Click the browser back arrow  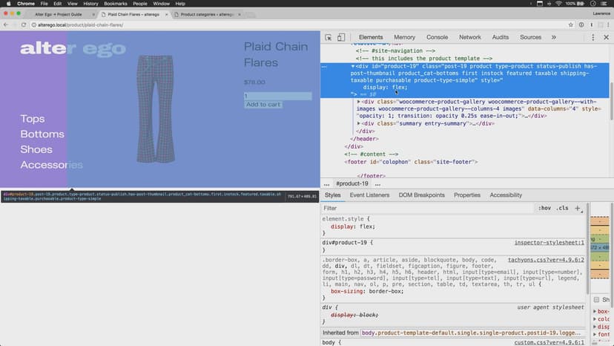point(7,25)
